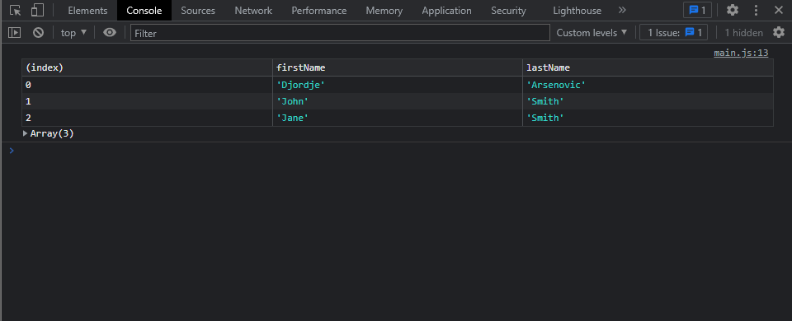
Task: Switch to the Sources tab
Action: coord(198,10)
